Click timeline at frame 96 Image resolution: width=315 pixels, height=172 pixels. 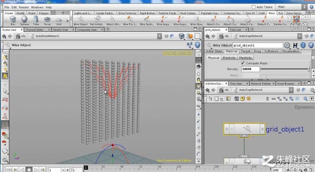point(160,167)
